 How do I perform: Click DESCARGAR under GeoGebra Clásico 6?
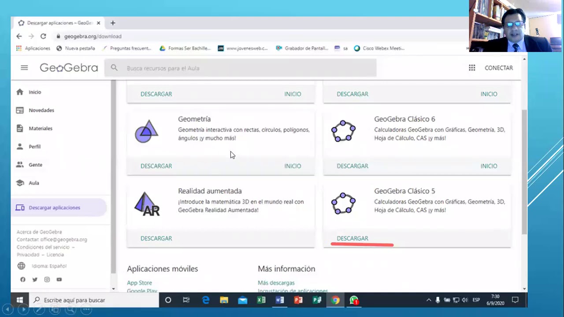(352, 166)
